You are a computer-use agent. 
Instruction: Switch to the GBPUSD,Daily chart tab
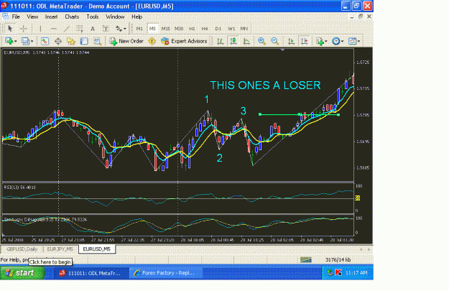(22, 249)
